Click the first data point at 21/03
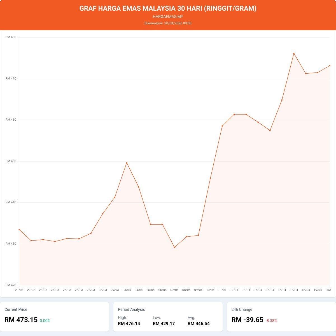 pos(19,230)
